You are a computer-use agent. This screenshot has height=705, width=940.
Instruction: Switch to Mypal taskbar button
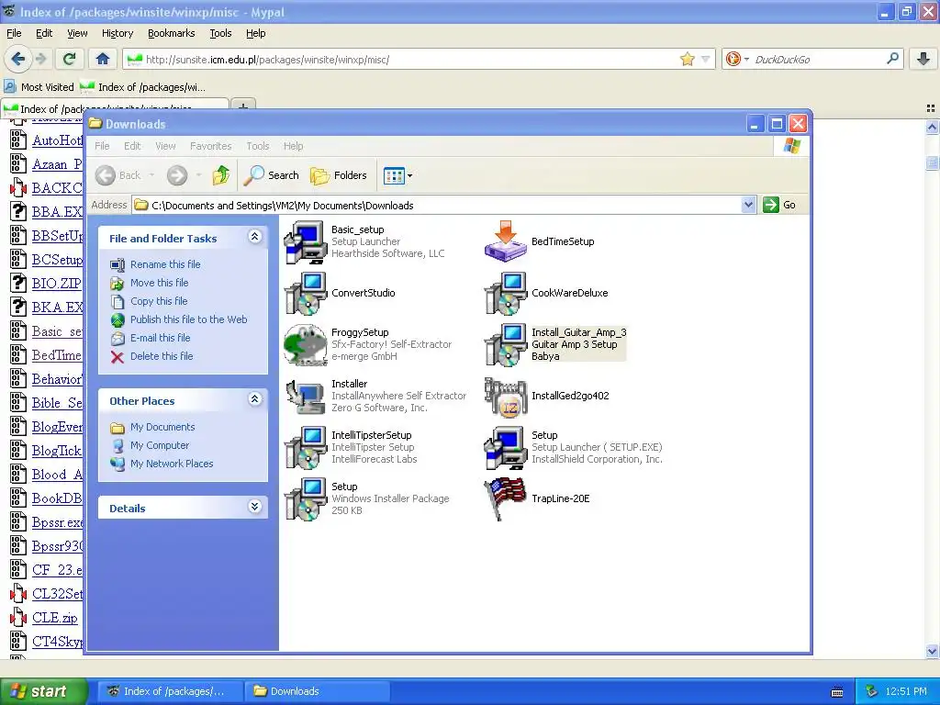click(x=169, y=691)
